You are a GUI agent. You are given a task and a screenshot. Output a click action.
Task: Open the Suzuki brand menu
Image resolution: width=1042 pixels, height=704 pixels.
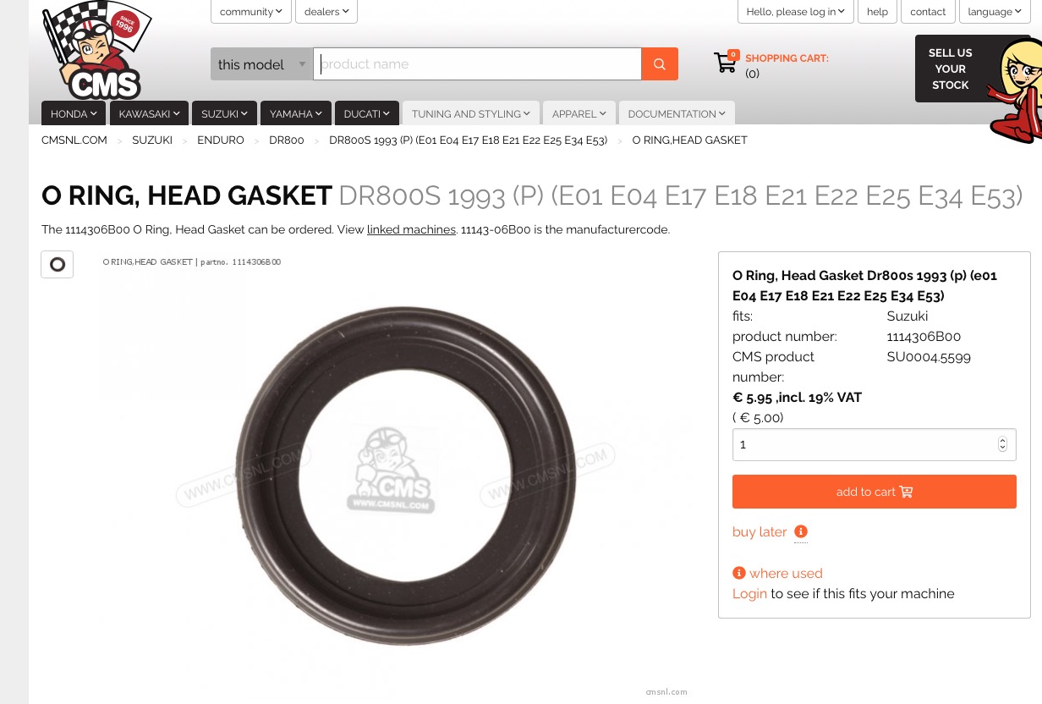[x=224, y=113]
